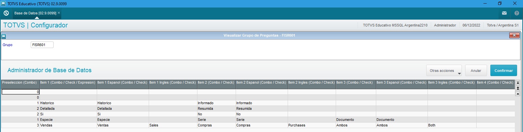Click the Totvs / Argentina S1 label
The image size is (523, 132).
(502, 25)
